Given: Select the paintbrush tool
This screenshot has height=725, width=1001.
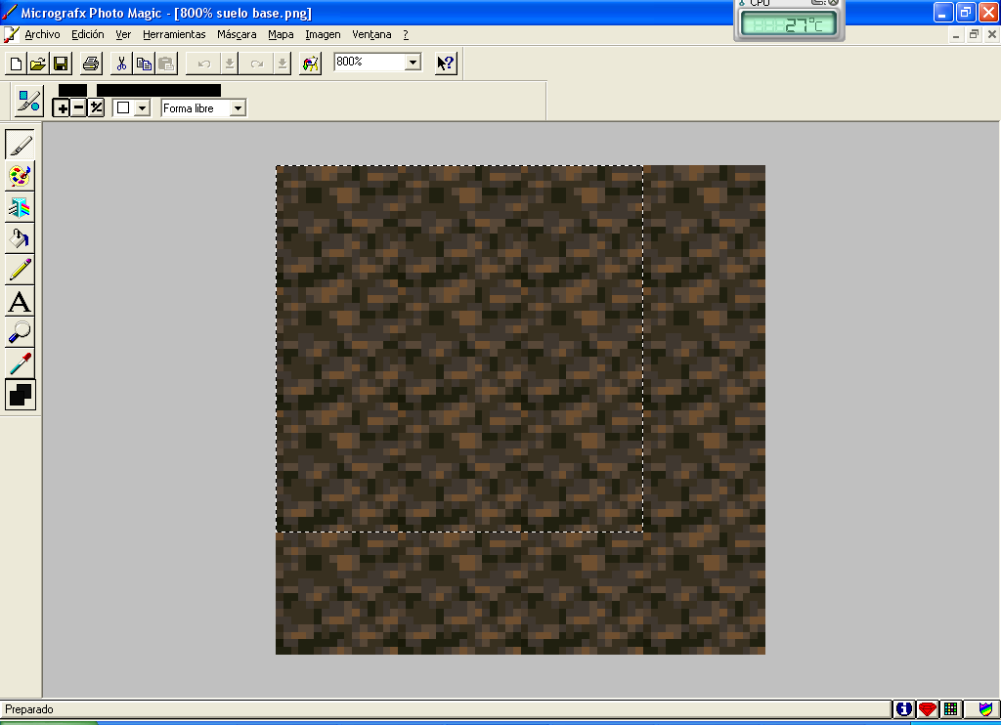Looking at the screenshot, I should pyautogui.click(x=21, y=145).
